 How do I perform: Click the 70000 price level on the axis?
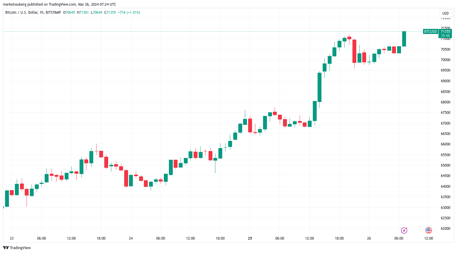(445, 60)
